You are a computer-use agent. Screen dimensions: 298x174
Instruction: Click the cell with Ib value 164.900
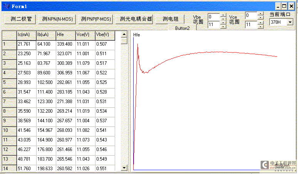[46, 141]
